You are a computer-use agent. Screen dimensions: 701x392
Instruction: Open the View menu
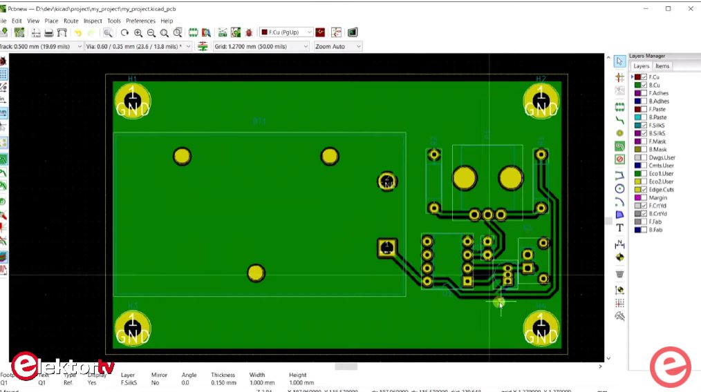point(33,21)
